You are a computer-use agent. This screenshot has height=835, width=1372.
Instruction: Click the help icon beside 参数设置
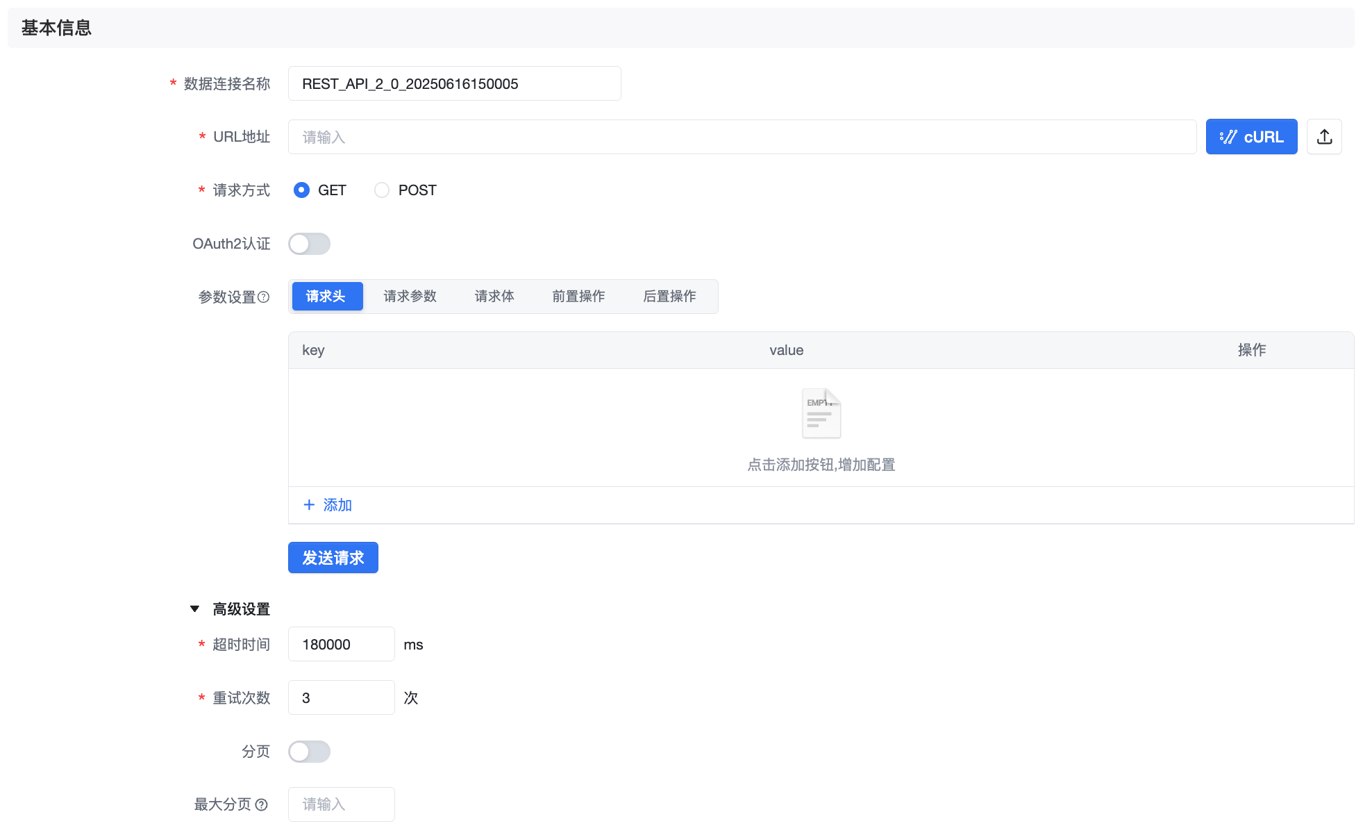coord(264,297)
